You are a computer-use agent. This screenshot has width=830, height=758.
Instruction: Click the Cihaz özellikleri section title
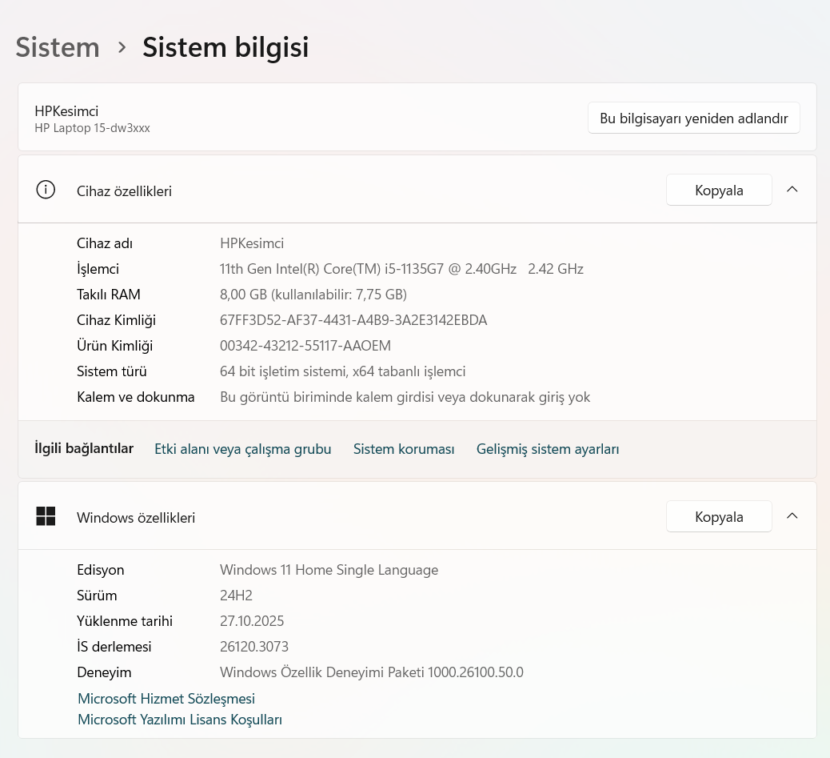coord(124,191)
